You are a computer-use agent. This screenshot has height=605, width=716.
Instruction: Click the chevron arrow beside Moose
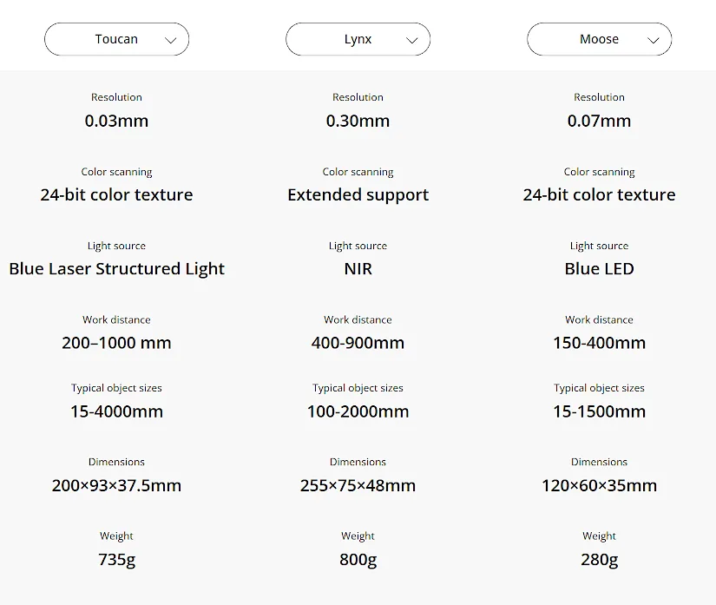(654, 40)
